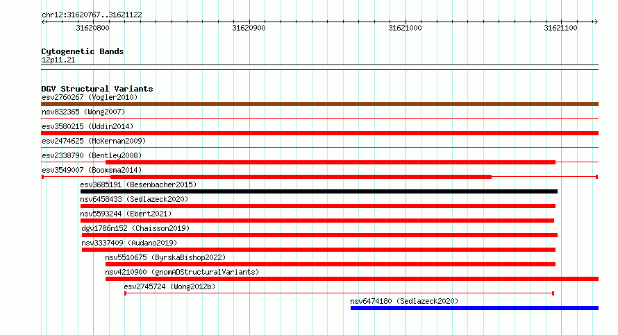The image size is (618, 335).
Task: Click the chr12:31620767..31621122 region label
Action: [92, 15]
